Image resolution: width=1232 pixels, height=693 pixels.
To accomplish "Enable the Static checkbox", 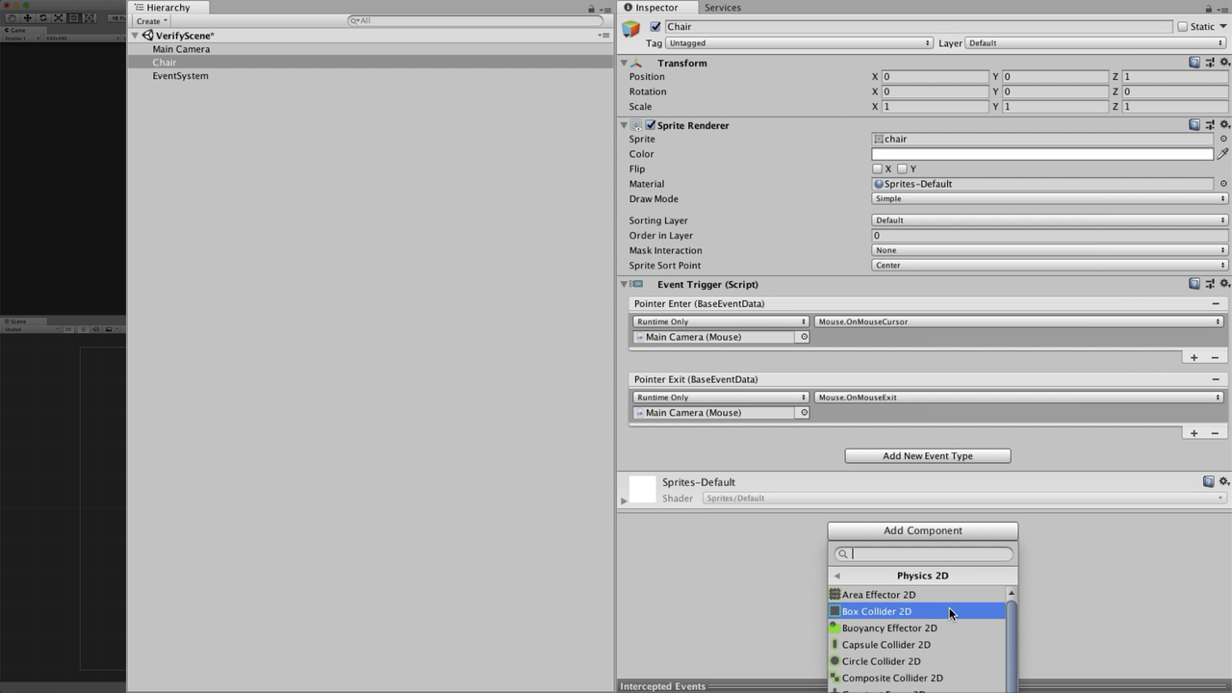I will (x=1182, y=27).
